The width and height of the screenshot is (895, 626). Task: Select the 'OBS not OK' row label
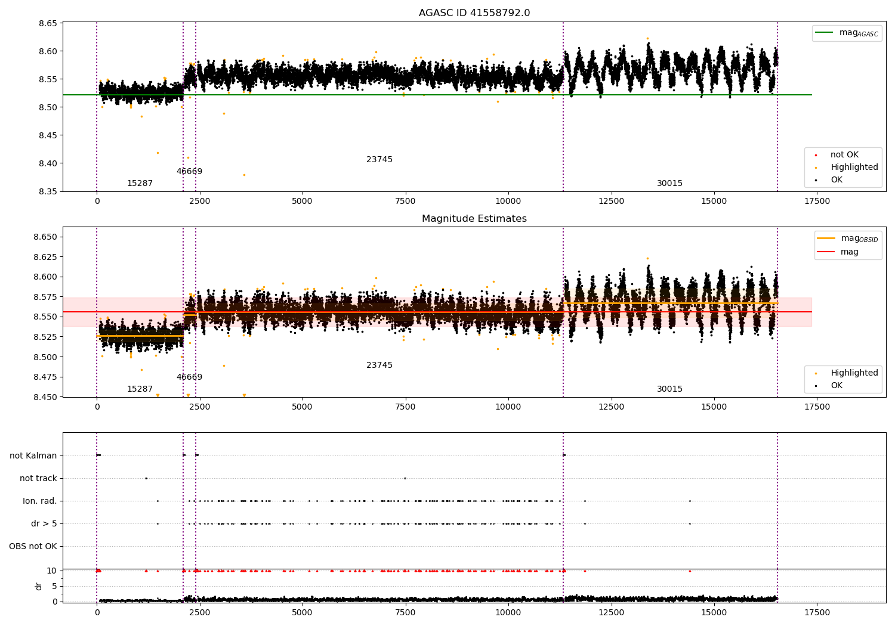click(x=33, y=547)
